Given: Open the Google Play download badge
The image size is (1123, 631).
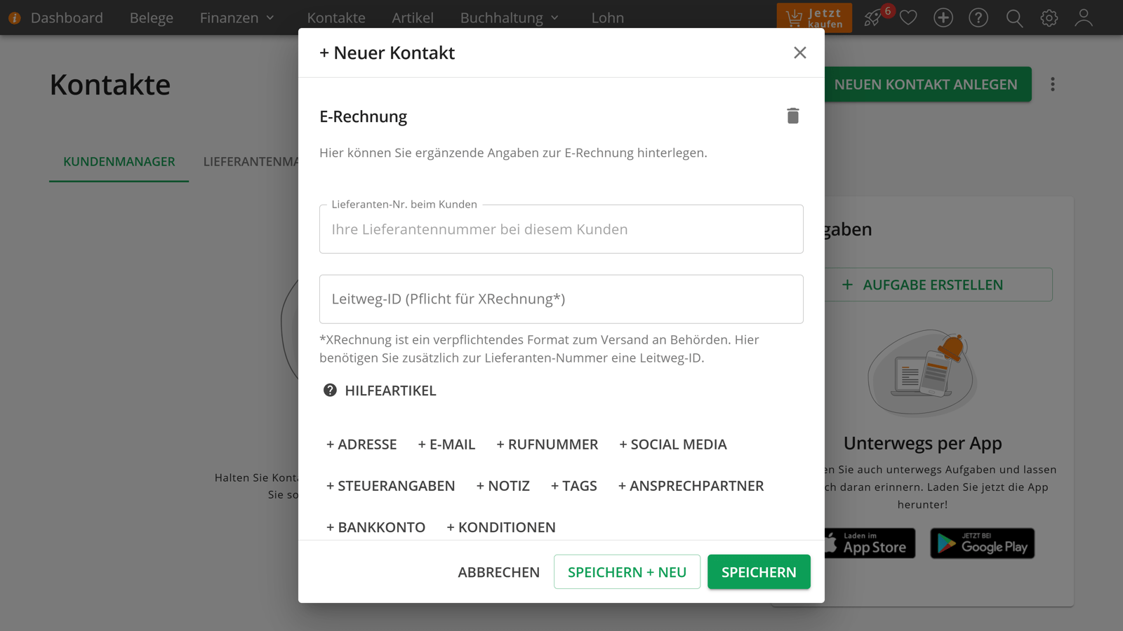Looking at the screenshot, I should pyautogui.click(x=982, y=543).
